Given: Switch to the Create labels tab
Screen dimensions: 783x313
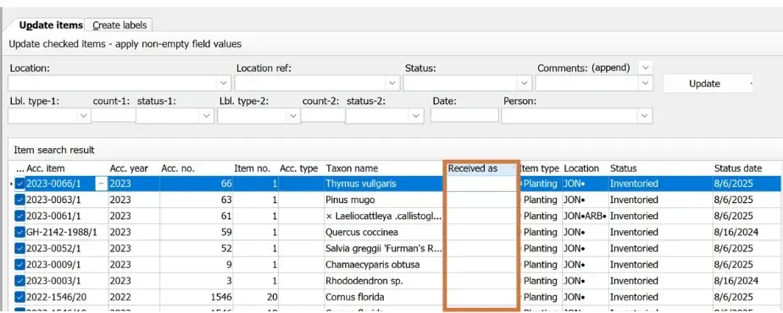Looking at the screenshot, I should pyautogui.click(x=119, y=25).
